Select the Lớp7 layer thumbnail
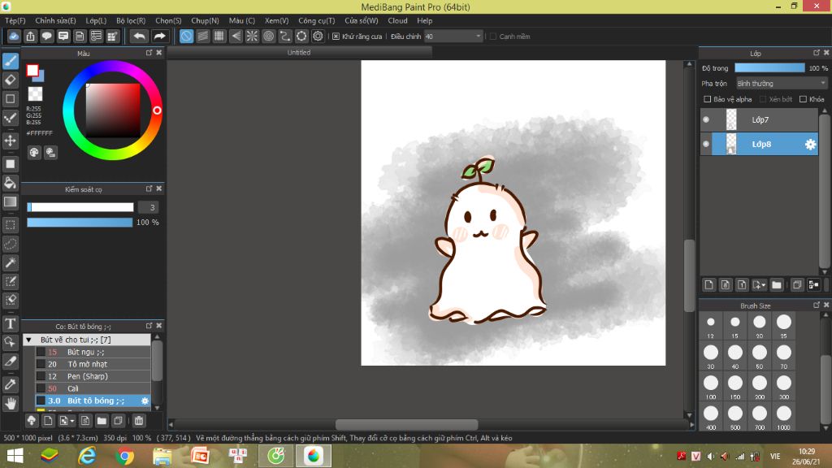The width and height of the screenshot is (832, 468). 731,120
